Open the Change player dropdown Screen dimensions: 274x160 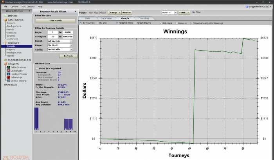114,12
